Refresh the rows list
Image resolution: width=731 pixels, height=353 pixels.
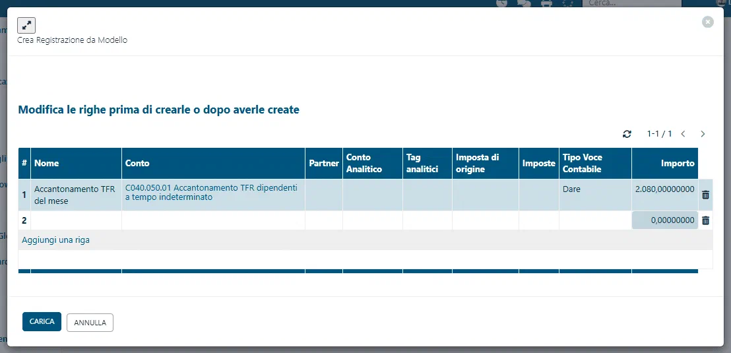(x=627, y=134)
